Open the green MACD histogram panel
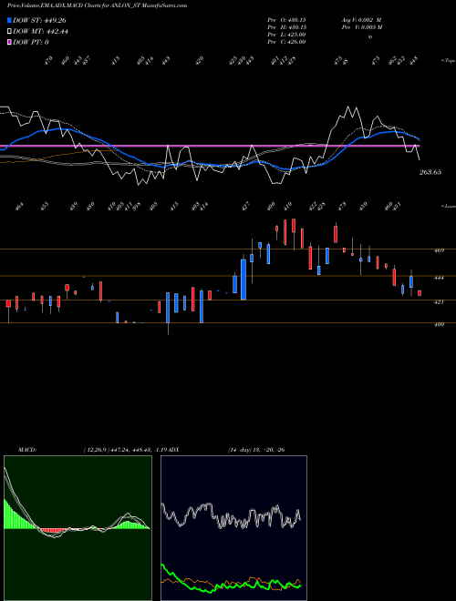456x601 pixels. pyautogui.click(x=78, y=527)
